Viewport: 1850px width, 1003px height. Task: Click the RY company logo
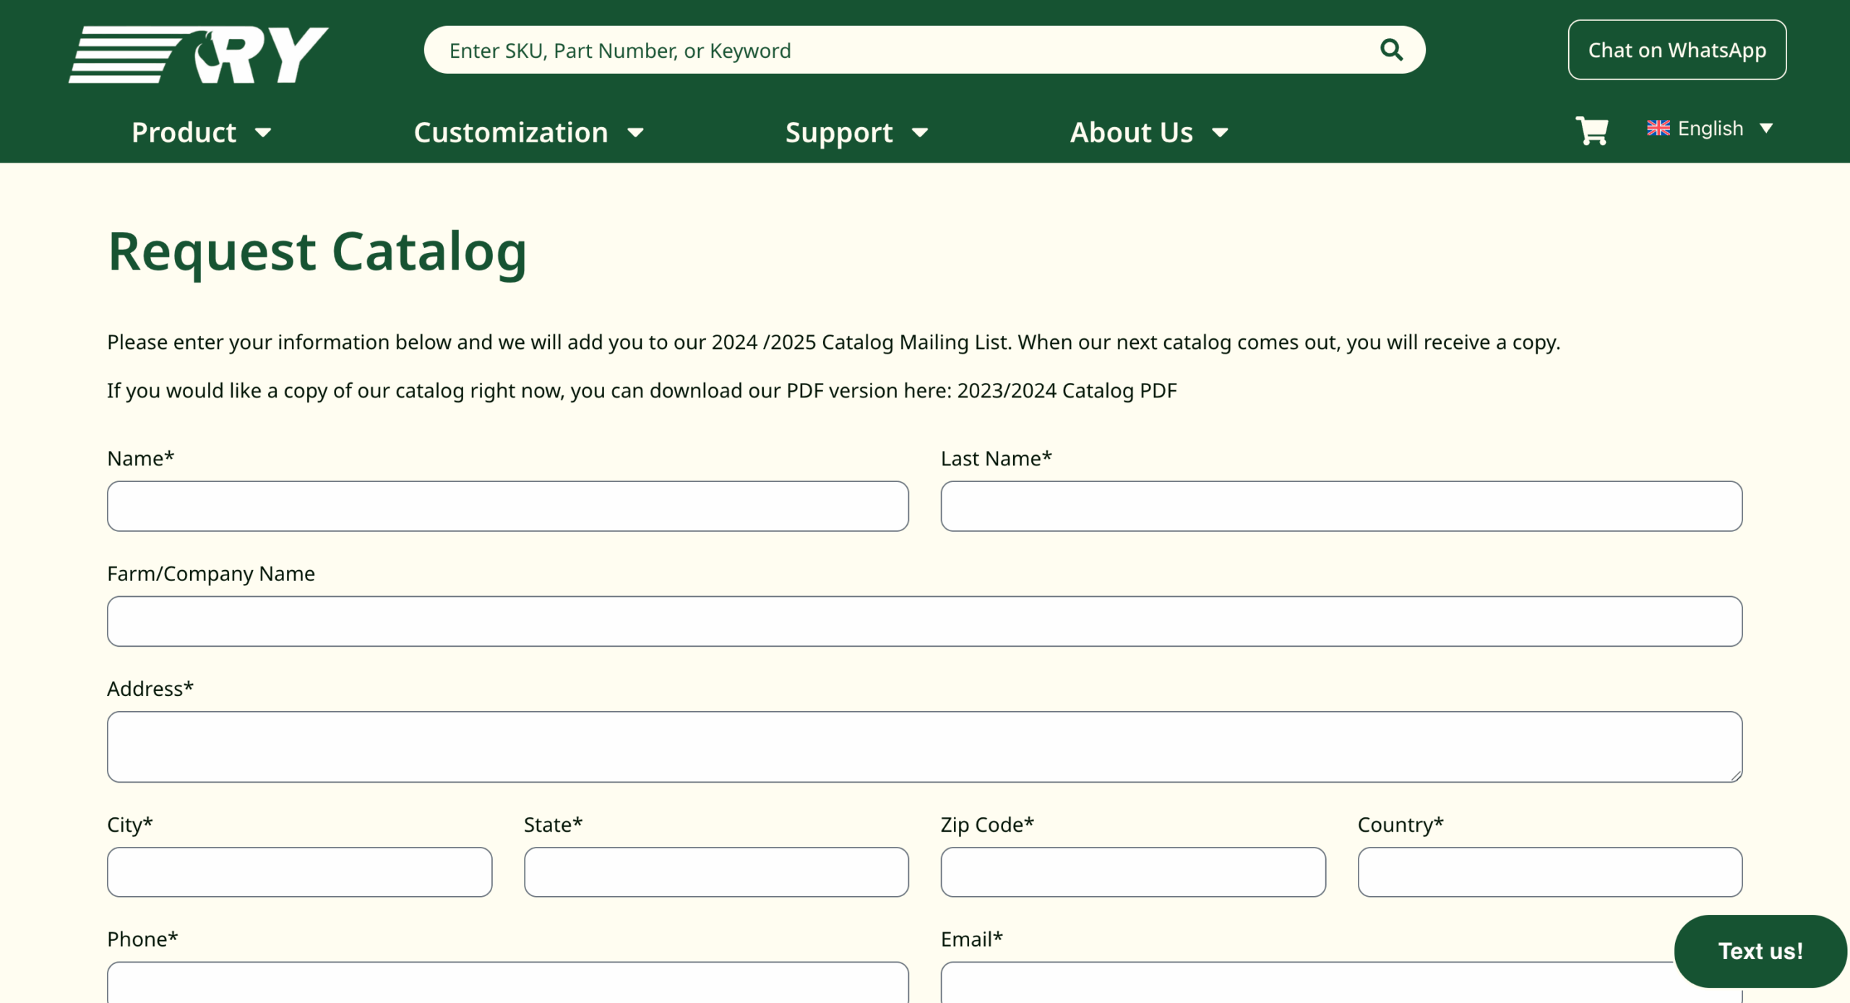click(199, 54)
